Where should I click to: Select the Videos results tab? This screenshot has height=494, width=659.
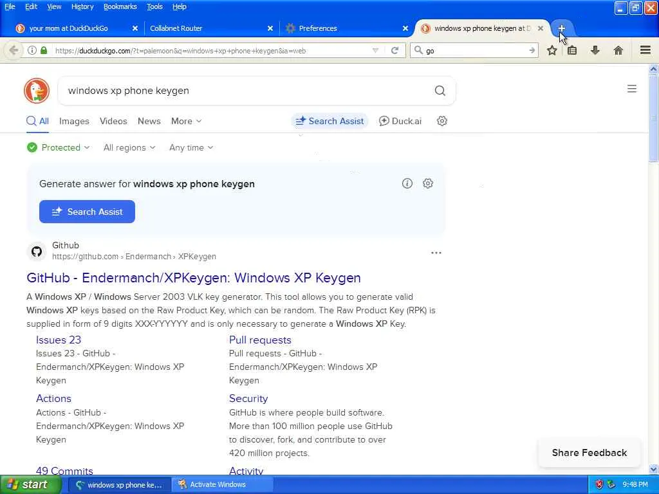coord(113,121)
